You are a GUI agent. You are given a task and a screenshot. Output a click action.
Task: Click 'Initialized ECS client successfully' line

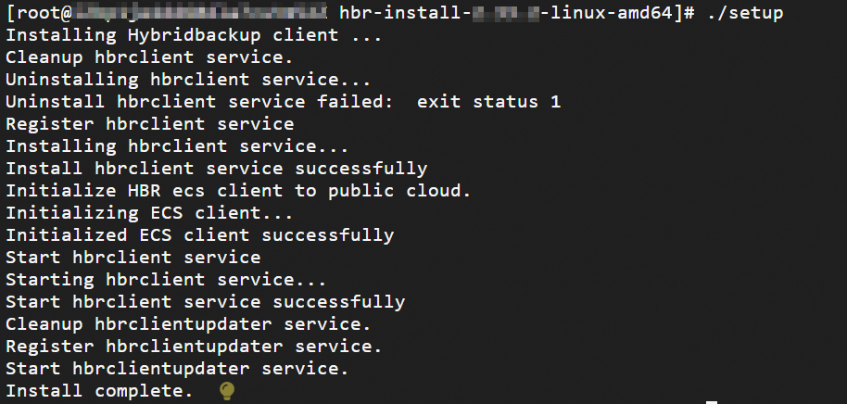tap(199, 235)
